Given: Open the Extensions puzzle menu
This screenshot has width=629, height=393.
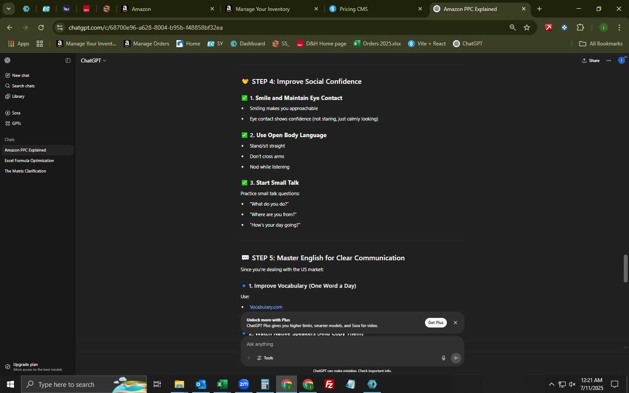Looking at the screenshot, I should [x=580, y=28].
